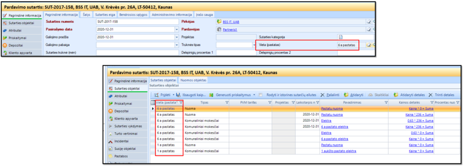
Task: Click the Trinti detales toolbar button
Action: [441, 95]
